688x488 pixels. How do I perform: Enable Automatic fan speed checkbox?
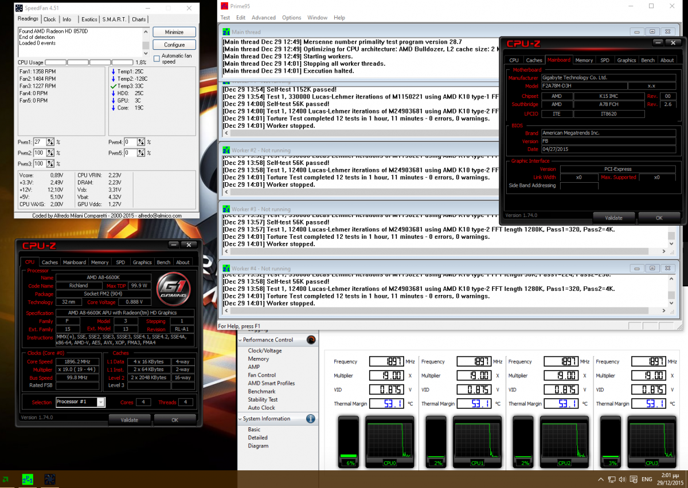tap(157, 58)
